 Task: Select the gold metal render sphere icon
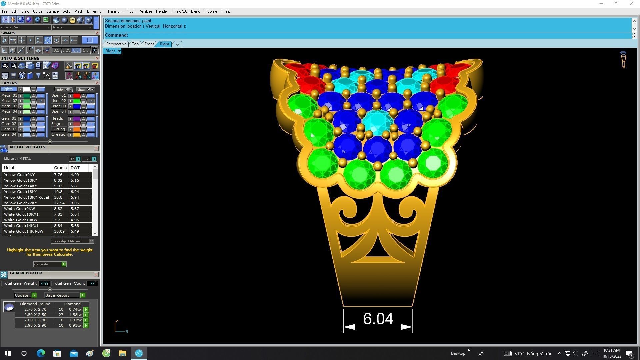(x=72, y=20)
